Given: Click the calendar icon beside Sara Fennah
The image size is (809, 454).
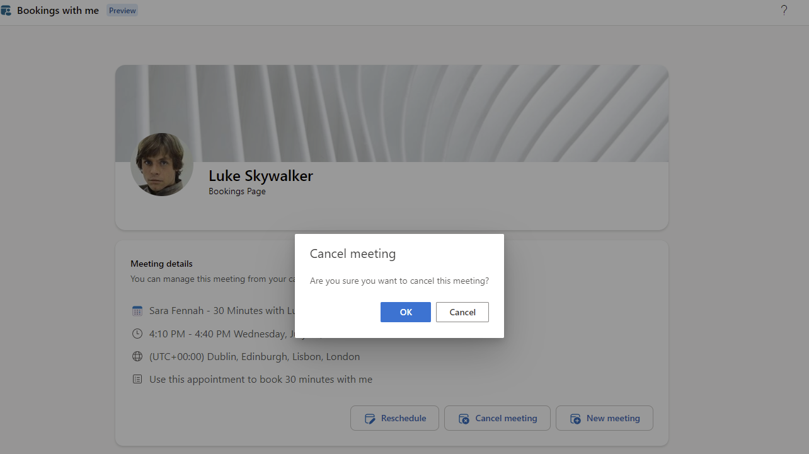Looking at the screenshot, I should pyautogui.click(x=137, y=311).
